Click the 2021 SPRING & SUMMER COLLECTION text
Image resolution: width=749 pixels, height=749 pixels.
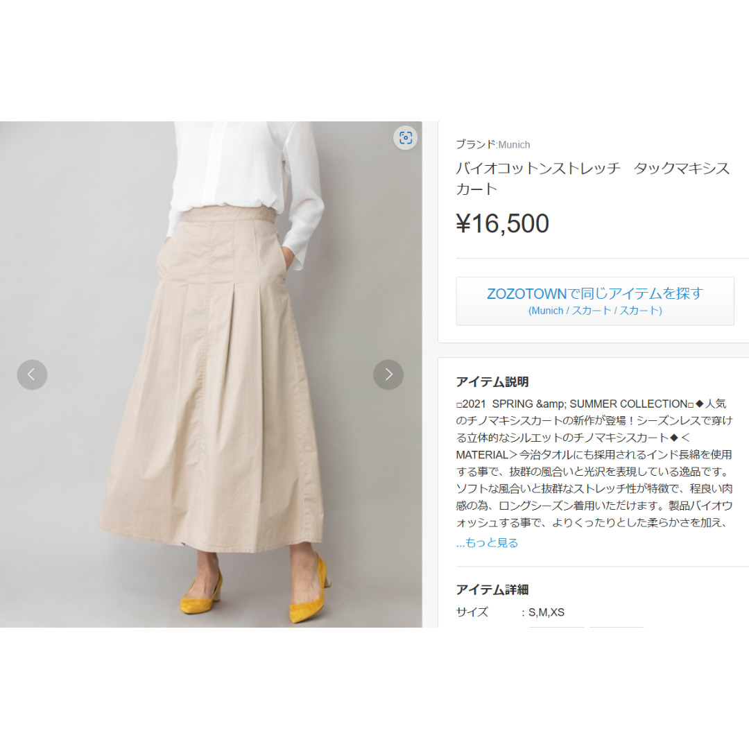click(x=575, y=404)
